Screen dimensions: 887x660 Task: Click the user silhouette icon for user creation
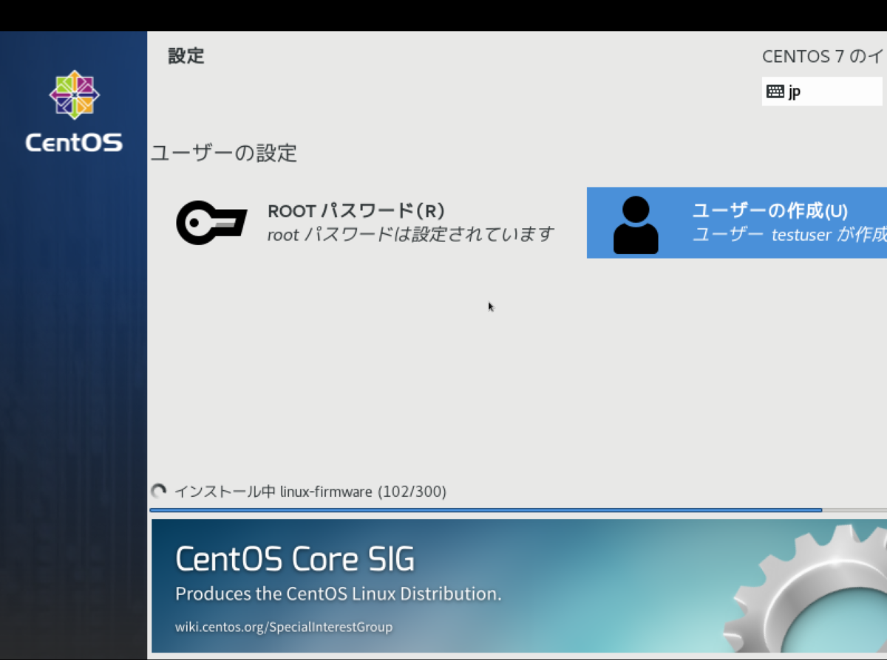click(x=636, y=222)
